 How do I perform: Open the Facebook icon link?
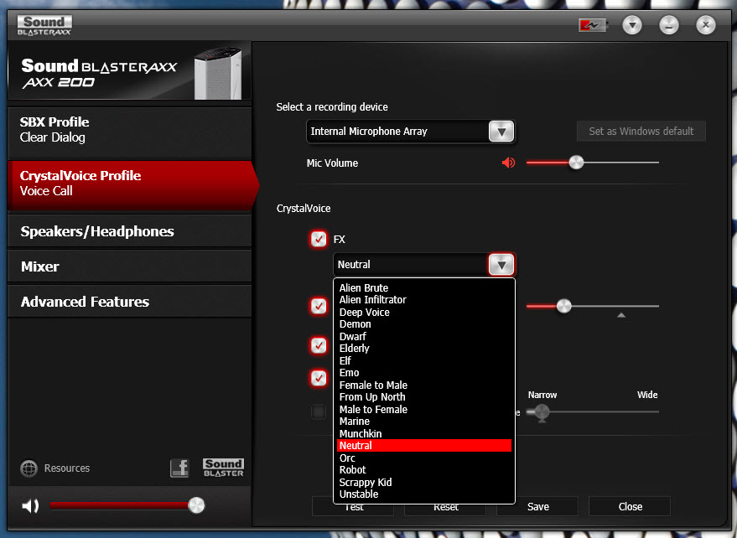tap(179, 468)
